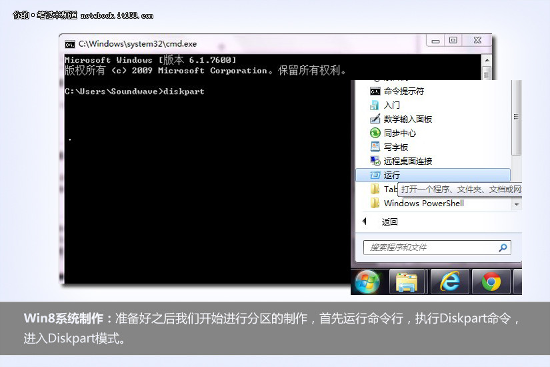Click the Start menu scrollbar thumb

[516, 117]
